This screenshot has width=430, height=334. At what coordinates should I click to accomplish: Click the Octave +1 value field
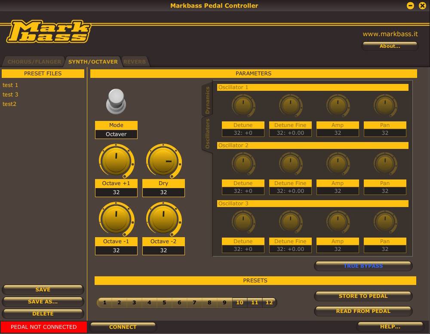[x=116, y=192]
